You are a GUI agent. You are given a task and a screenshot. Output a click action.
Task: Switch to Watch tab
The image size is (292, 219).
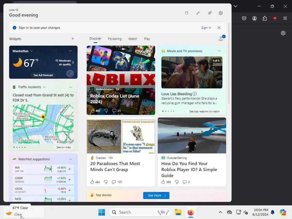[x=133, y=39]
